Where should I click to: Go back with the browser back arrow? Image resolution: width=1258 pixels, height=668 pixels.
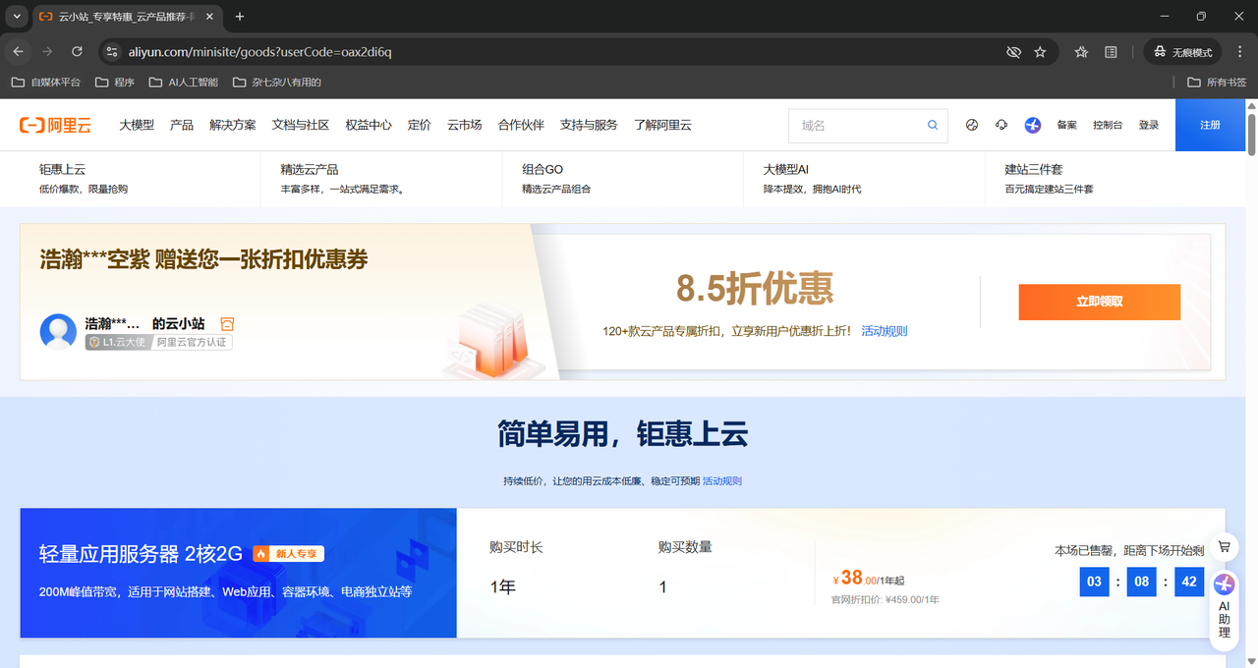(x=18, y=51)
